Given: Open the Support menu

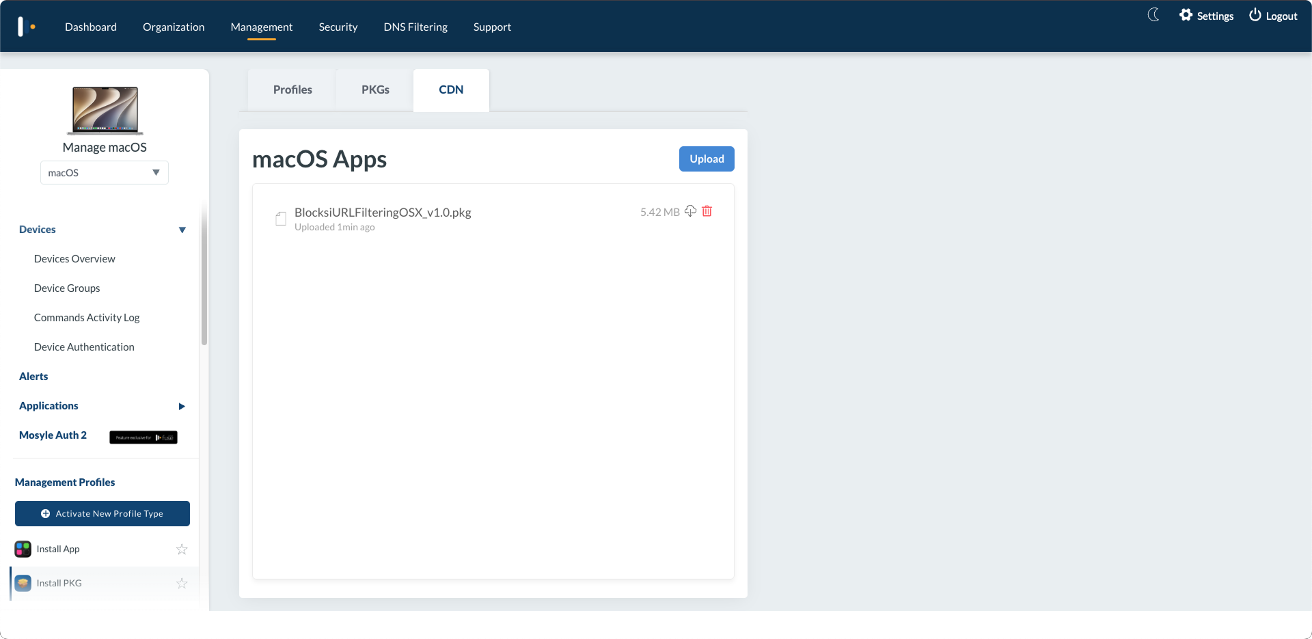Looking at the screenshot, I should [492, 27].
